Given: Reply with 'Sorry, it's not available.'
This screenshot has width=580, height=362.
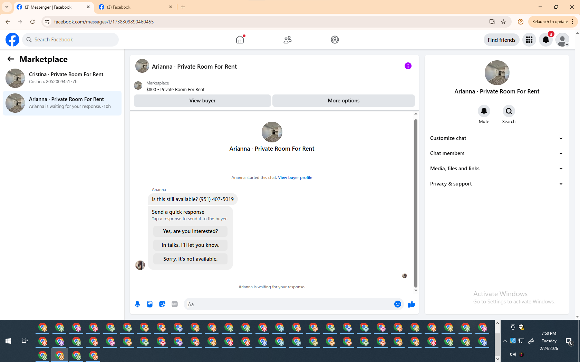Looking at the screenshot, I should point(190,259).
